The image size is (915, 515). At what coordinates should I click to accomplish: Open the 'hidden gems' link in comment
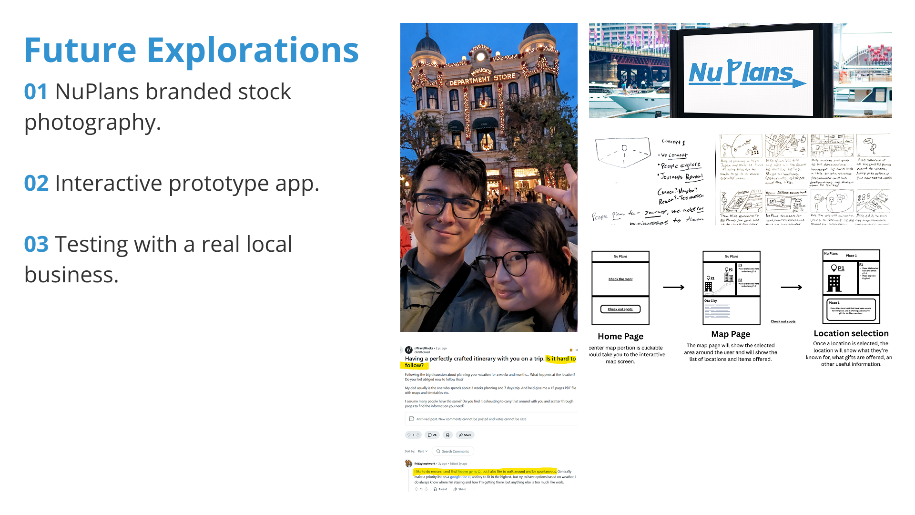tap(468, 472)
